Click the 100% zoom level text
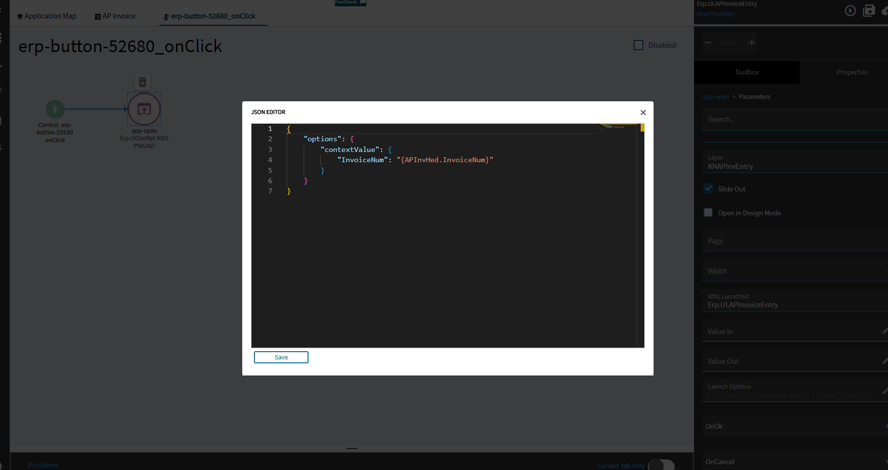The width and height of the screenshot is (888, 470). pyautogui.click(x=728, y=43)
